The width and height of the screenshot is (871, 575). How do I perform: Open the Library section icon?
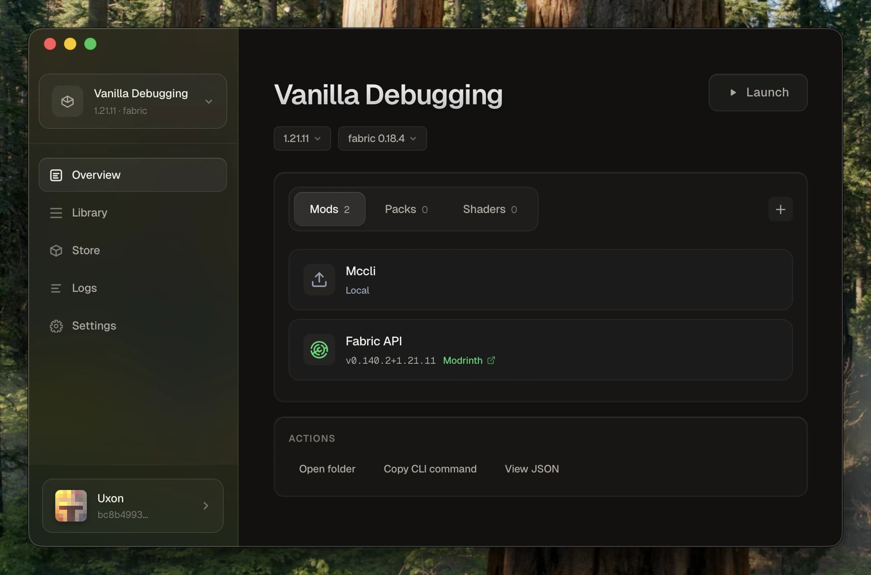click(56, 213)
